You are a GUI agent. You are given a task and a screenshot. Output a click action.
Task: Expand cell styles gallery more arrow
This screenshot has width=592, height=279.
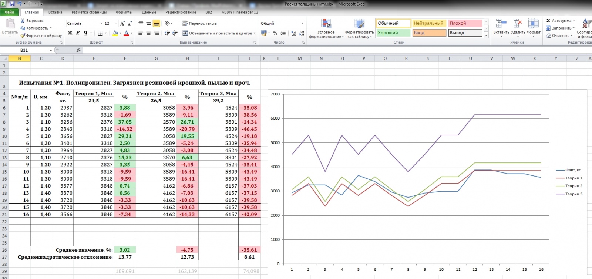(486, 35)
